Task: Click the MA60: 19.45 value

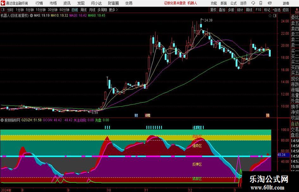Action: pyautogui.click(x=97, y=15)
